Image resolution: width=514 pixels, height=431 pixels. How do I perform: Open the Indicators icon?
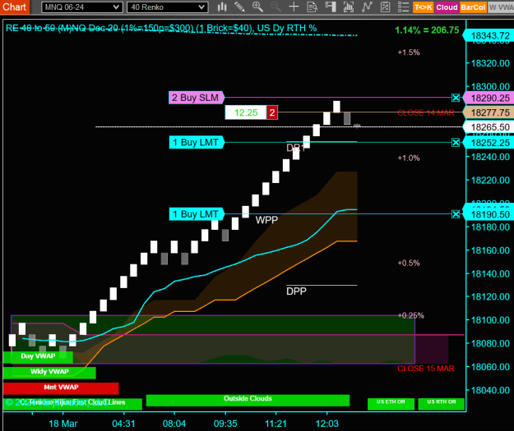coord(367,7)
